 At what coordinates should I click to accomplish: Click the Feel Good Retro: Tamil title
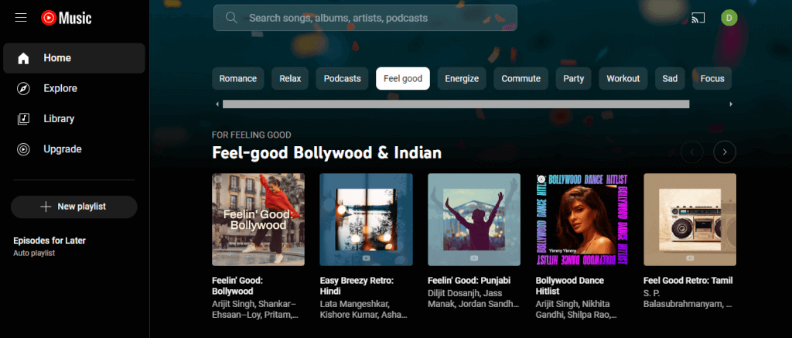pos(688,281)
